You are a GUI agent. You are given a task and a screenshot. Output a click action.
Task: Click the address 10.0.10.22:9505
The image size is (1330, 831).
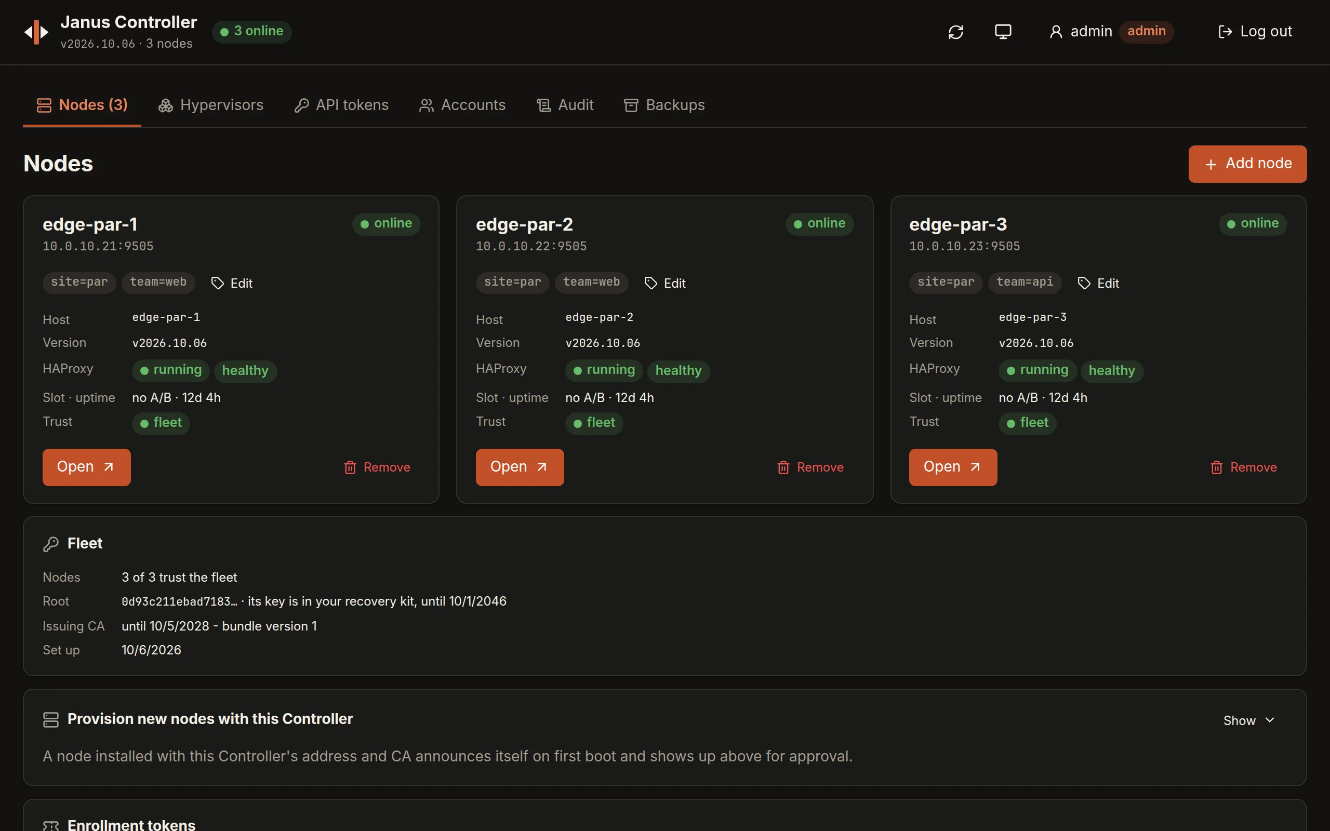click(531, 246)
